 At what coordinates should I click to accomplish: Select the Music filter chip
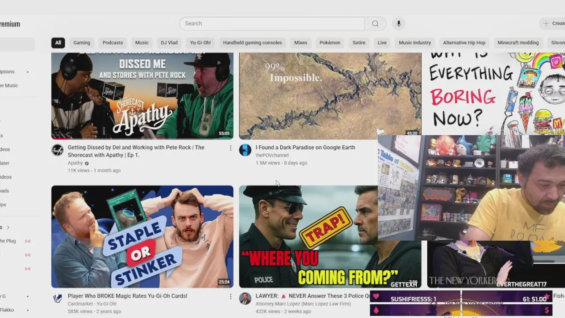coord(142,43)
